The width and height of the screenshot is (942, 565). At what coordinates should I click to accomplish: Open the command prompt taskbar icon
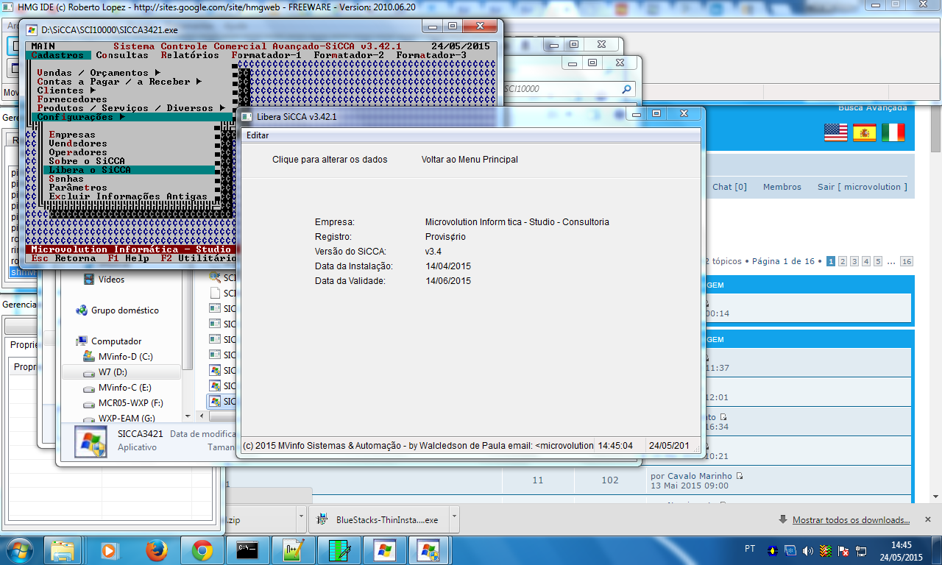tap(247, 550)
